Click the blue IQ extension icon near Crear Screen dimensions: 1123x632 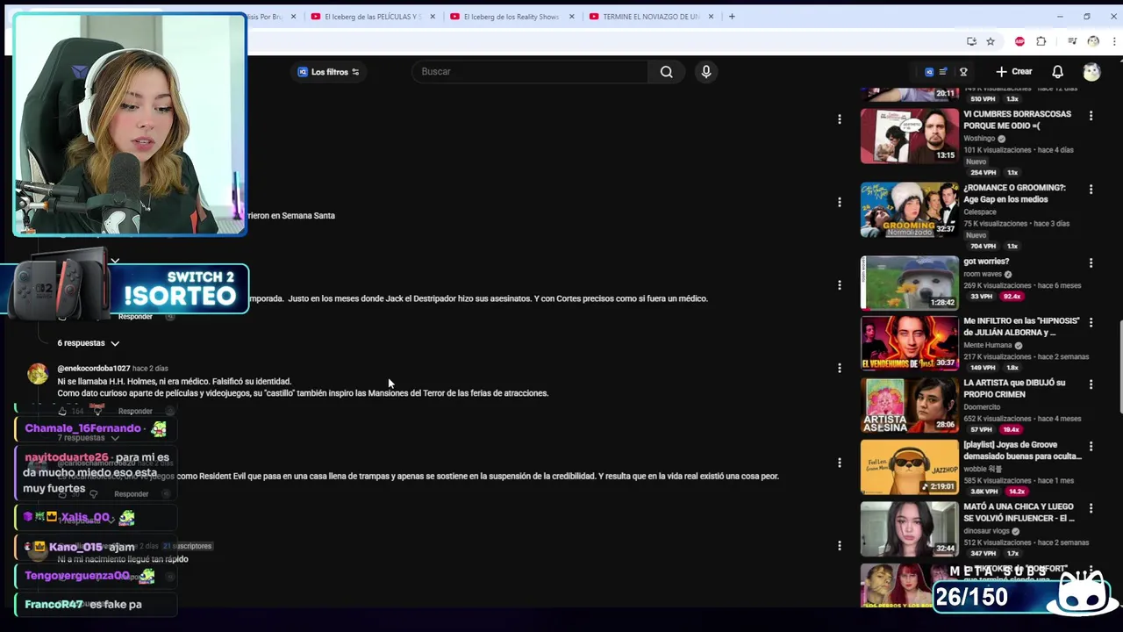tap(929, 72)
